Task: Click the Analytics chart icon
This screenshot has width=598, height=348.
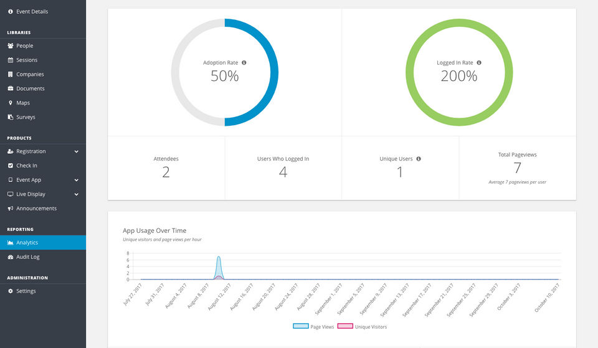Action: (11, 242)
